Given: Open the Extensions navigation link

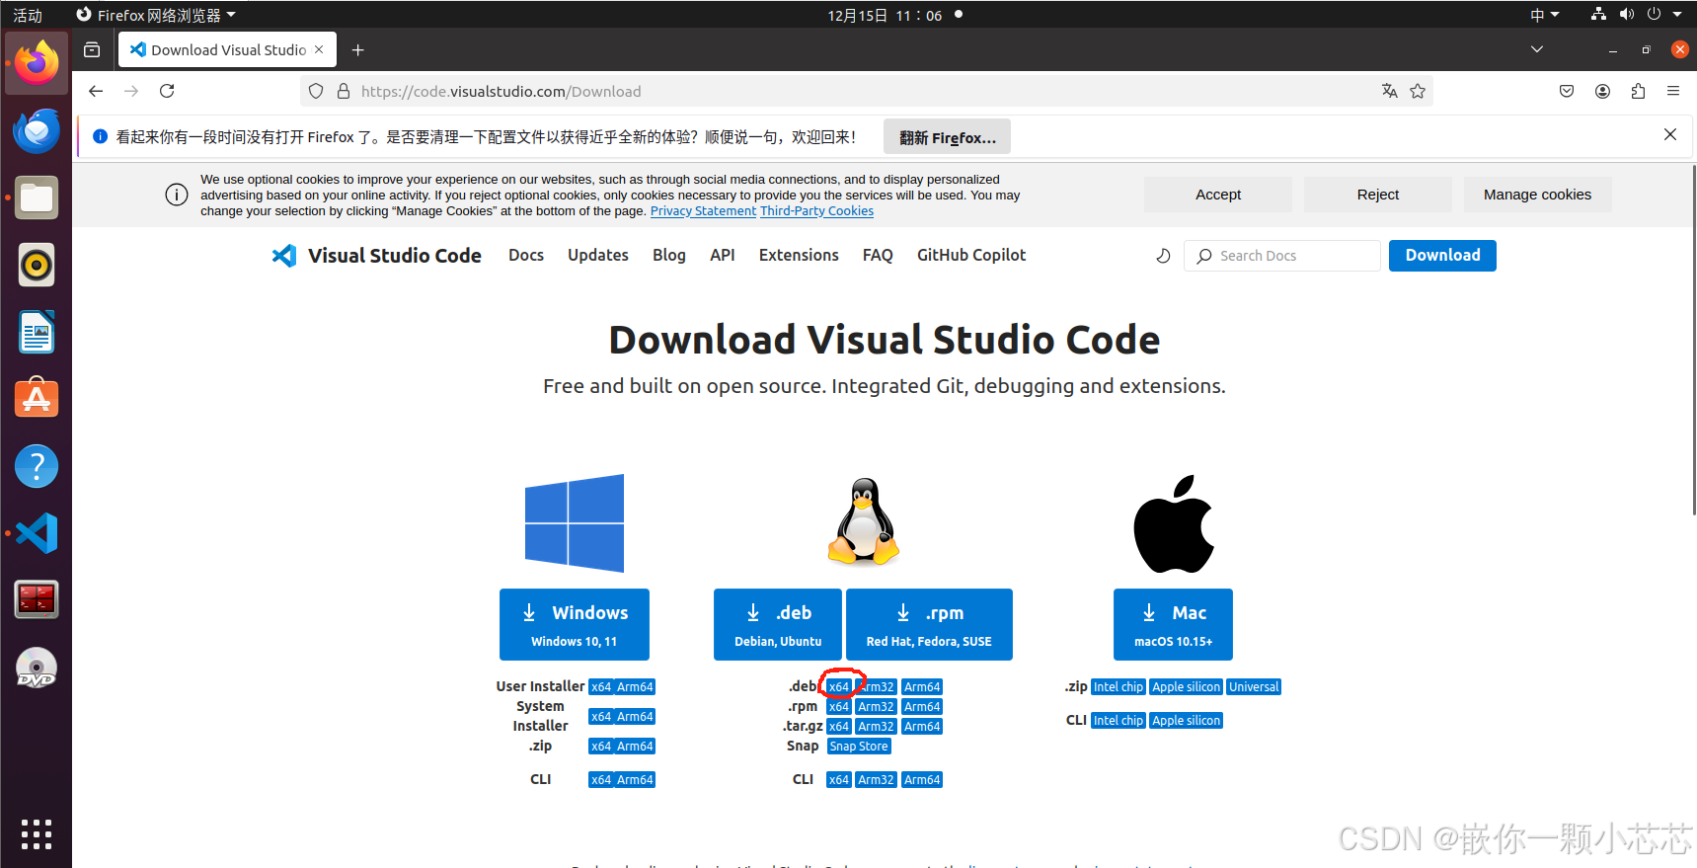Looking at the screenshot, I should coord(799,255).
